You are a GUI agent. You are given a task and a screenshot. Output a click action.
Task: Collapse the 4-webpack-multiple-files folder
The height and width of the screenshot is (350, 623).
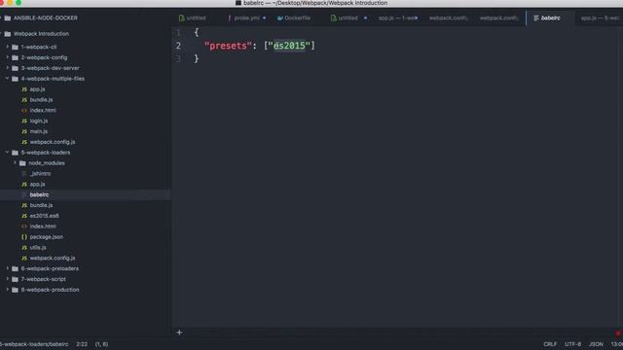point(7,79)
